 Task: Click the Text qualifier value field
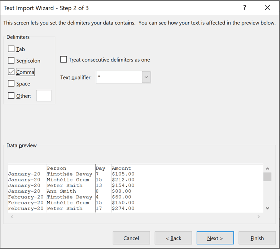click(x=119, y=77)
